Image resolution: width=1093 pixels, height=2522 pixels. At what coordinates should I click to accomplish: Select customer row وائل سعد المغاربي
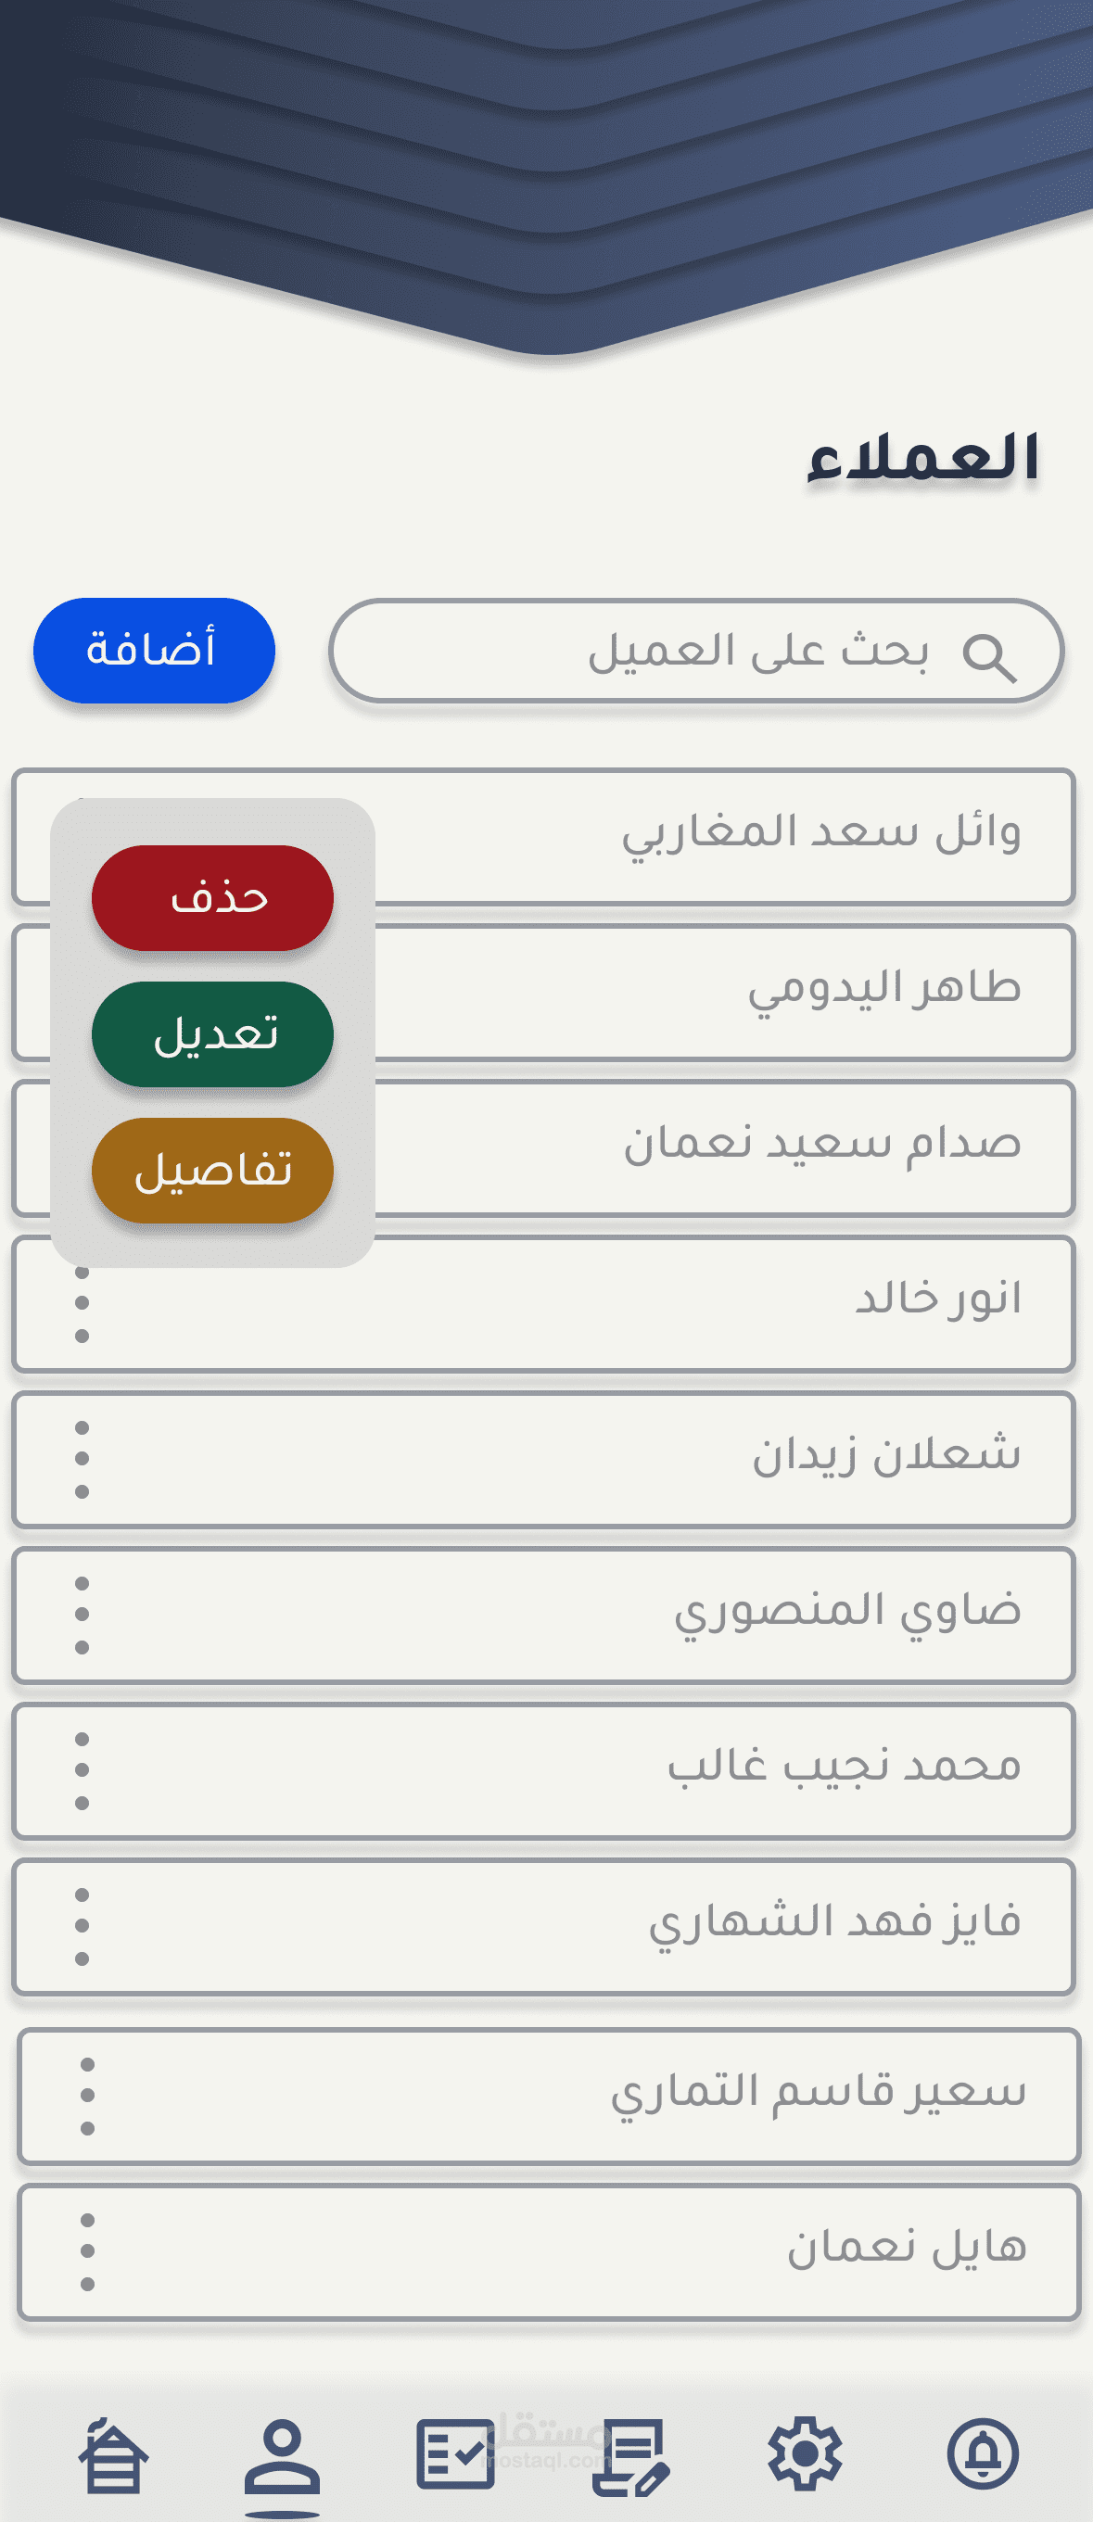click(x=543, y=836)
